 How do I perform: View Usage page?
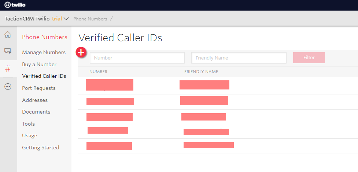coord(29,136)
